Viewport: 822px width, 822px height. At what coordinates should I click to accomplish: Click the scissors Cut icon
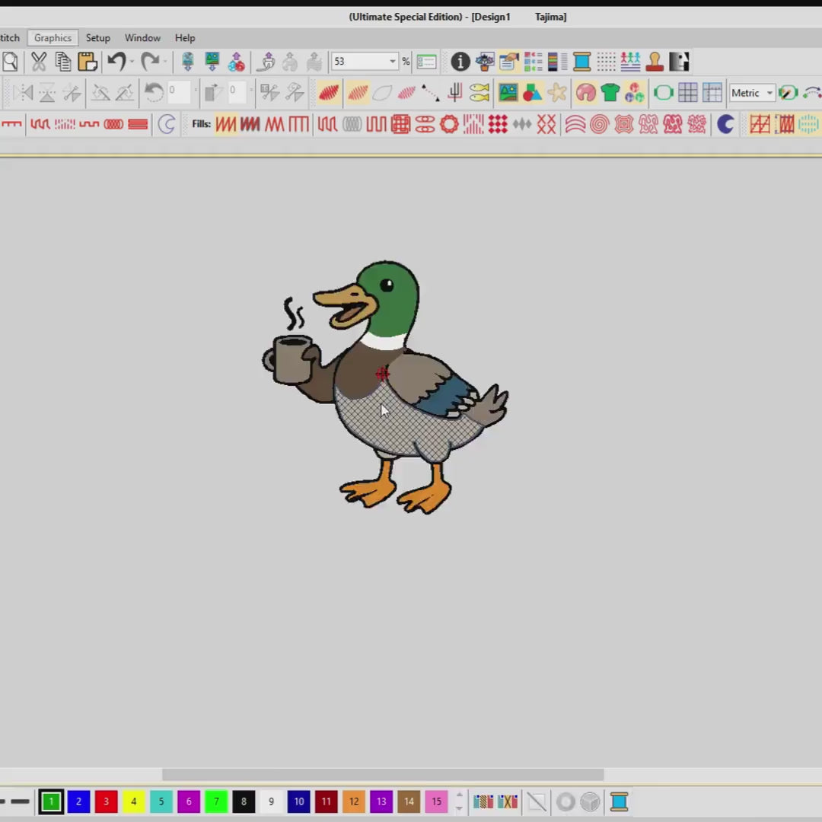coord(39,62)
